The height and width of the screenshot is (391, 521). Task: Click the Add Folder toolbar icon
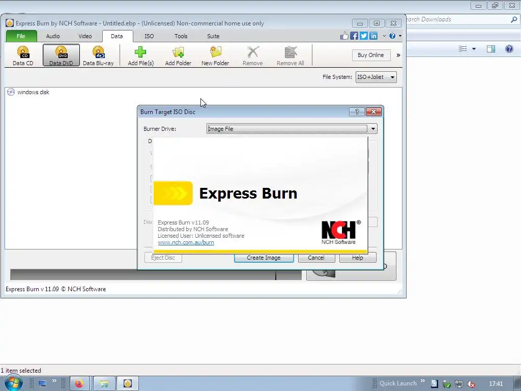coord(178,55)
